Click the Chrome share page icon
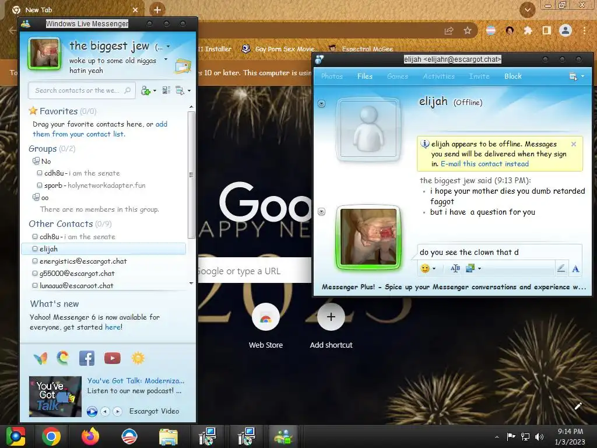Screen dimensions: 597x448 pyautogui.click(x=449, y=30)
